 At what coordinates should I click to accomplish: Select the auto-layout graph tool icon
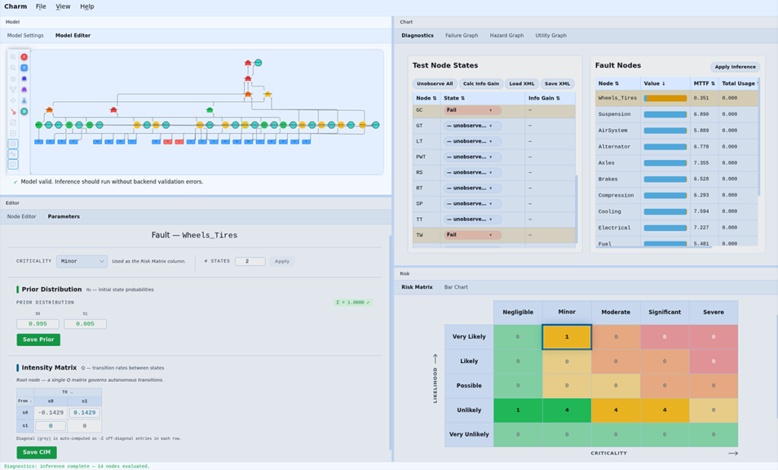pos(13,90)
